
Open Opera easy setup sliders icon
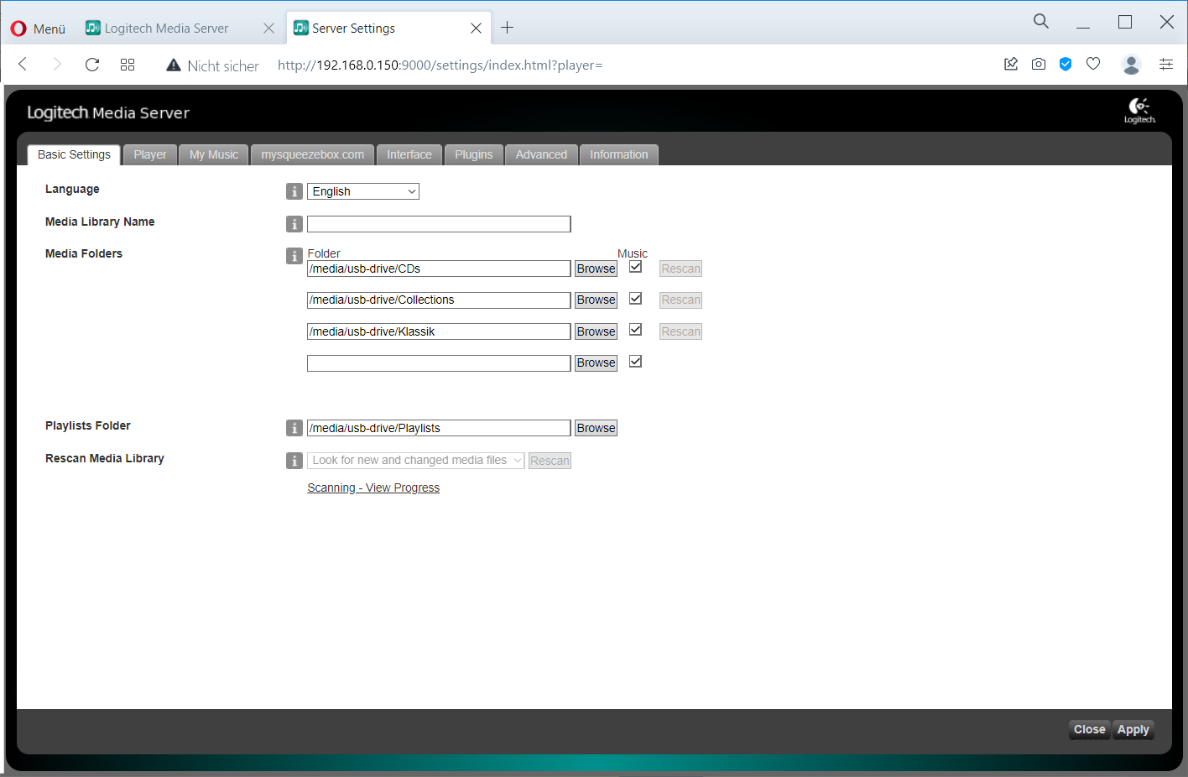point(1166,64)
